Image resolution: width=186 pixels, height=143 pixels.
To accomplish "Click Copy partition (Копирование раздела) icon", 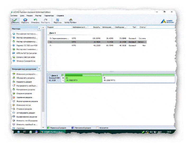I will click(x=14, y=90).
